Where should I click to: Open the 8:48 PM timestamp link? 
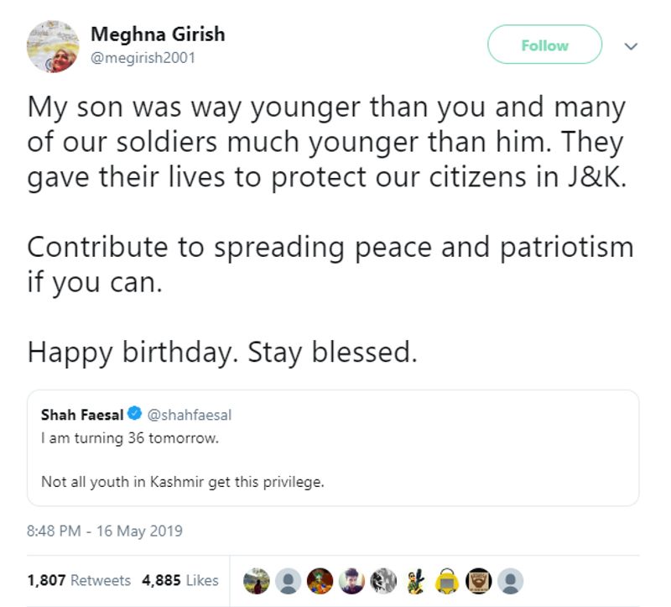(105, 531)
